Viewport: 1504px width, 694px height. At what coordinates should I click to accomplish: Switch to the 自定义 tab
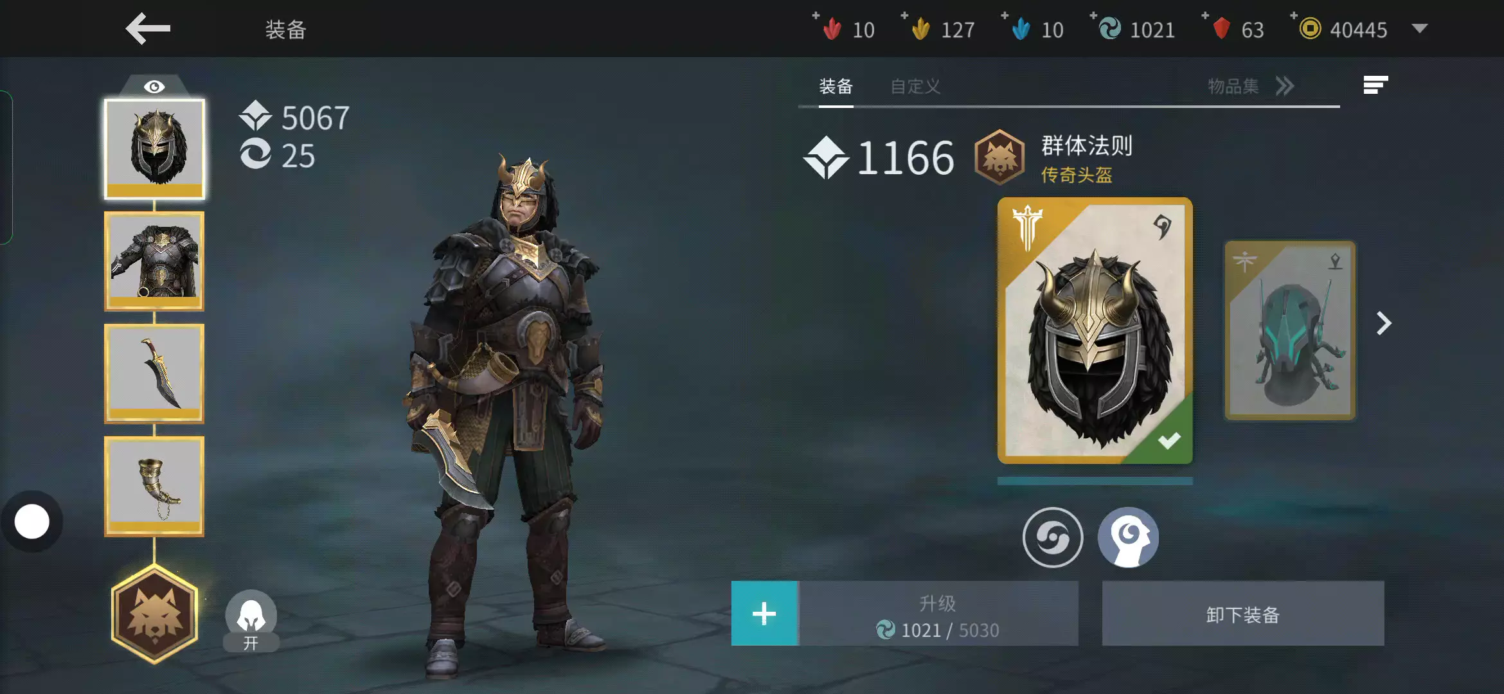[x=915, y=86]
